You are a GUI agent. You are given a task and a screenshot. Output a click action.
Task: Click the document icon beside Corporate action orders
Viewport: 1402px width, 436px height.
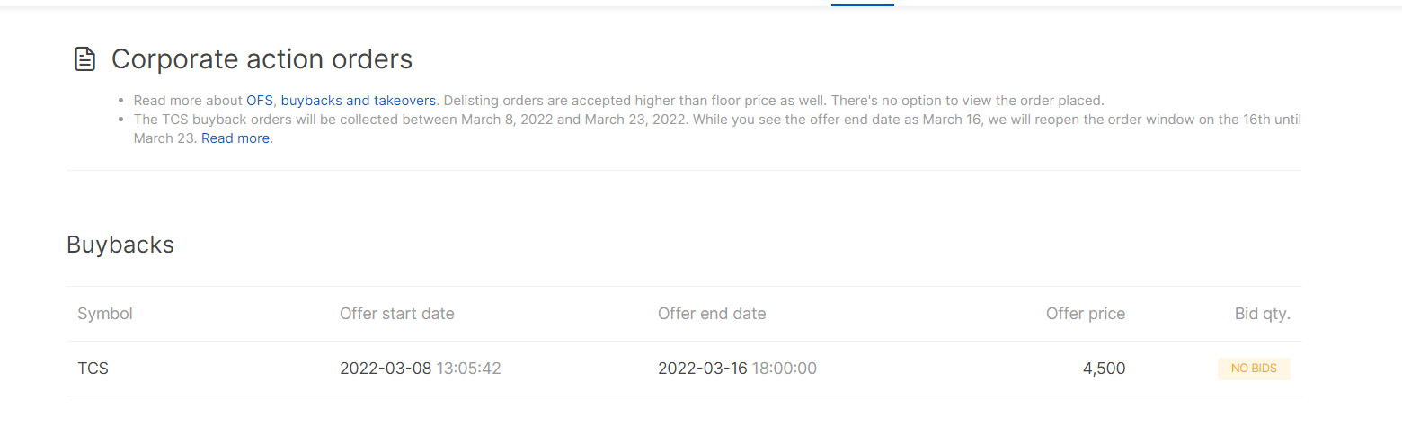point(84,59)
